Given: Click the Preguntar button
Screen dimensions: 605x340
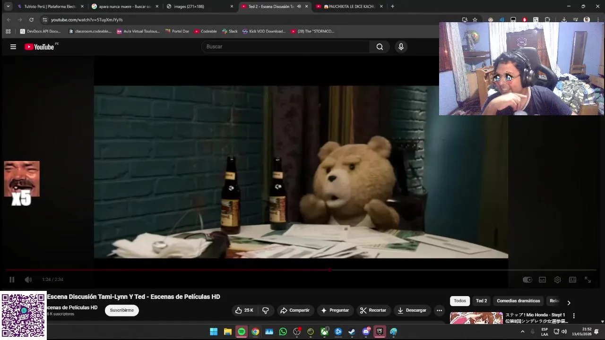Looking at the screenshot, I should pos(335,310).
